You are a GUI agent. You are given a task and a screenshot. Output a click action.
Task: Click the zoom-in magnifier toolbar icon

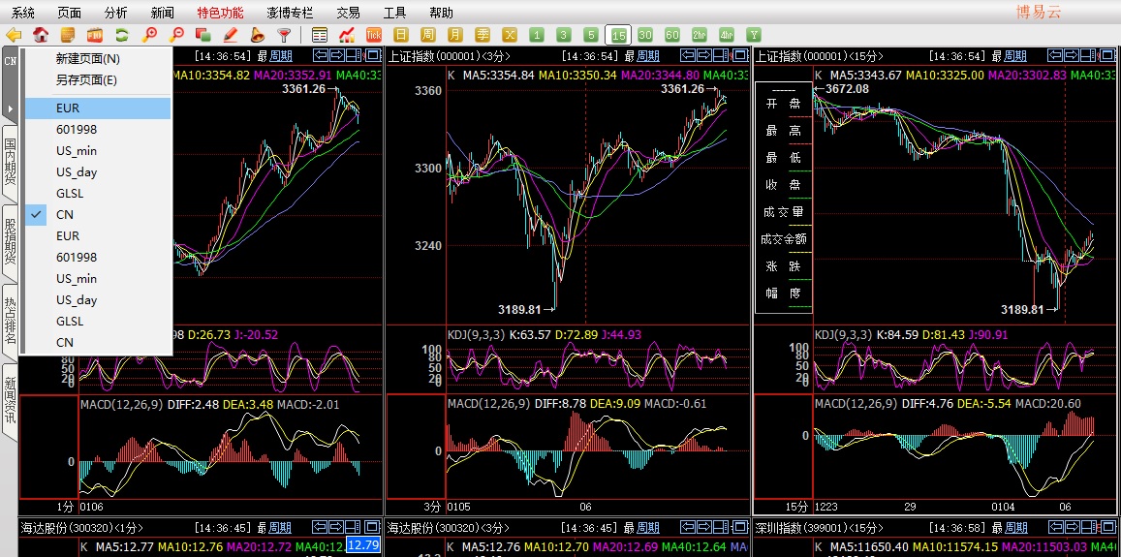tap(149, 34)
